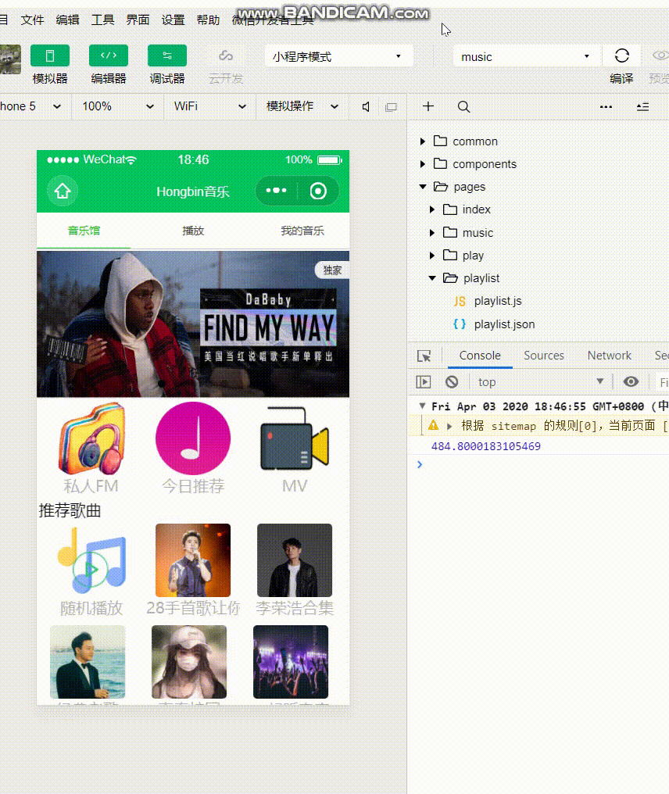669x794 pixels.
Task: Open the concert crowd playlist cover
Action: click(x=291, y=662)
